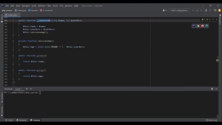Click the Debug bug icon
222x125 pixels.
point(197,10)
